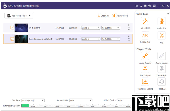Viewport: 170px width, 111px height.
Task: Remove Once Upon A...d watch.MP4 from list
Action: pos(129,36)
